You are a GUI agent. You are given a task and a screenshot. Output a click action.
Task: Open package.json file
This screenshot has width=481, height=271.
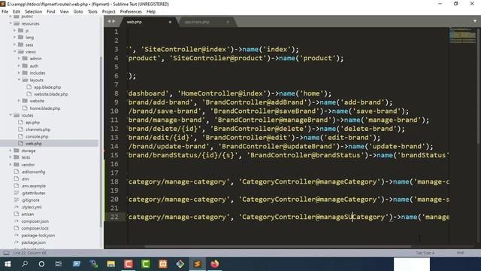pos(33,242)
